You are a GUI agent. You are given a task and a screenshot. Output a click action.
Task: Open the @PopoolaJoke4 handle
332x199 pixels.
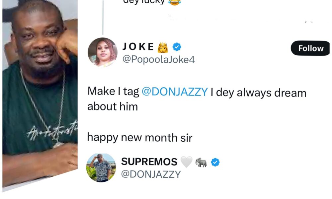(x=159, y=60)
